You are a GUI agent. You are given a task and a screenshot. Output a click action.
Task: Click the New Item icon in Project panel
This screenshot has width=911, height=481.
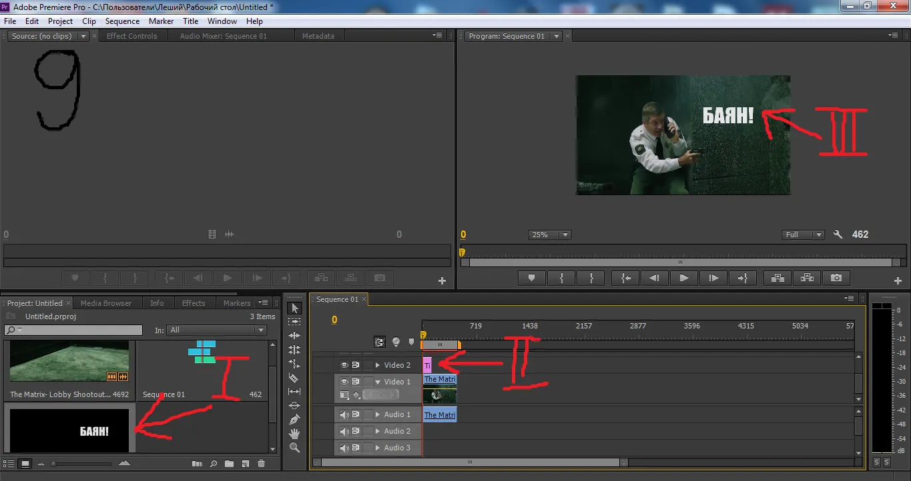point(245,463)
